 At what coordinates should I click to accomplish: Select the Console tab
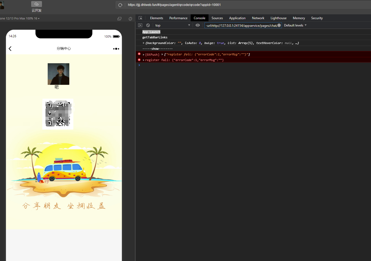coord(200,18)
